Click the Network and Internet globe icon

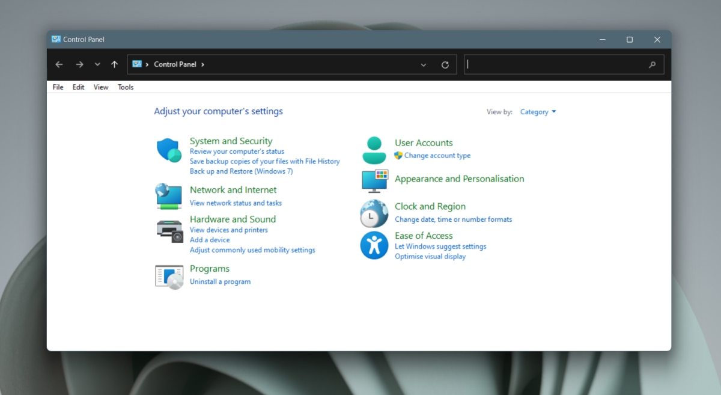coord(169,196)
